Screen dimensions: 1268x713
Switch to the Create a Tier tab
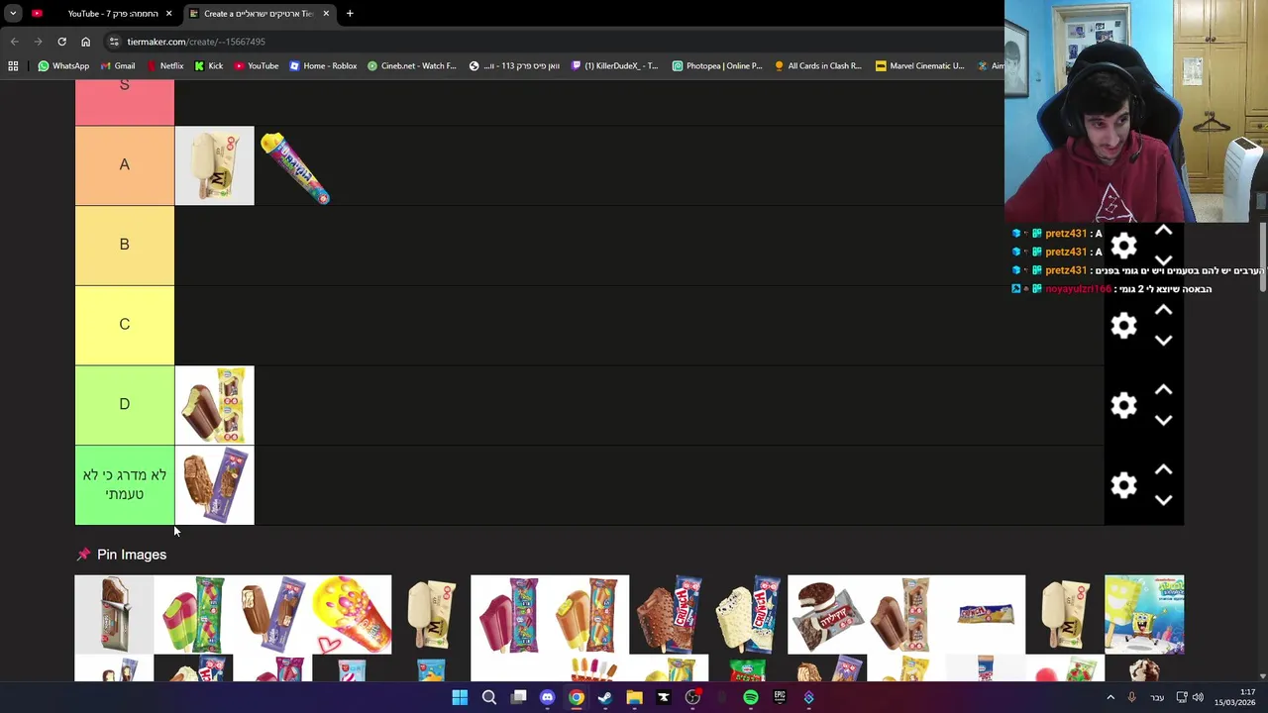coord(258,14)
